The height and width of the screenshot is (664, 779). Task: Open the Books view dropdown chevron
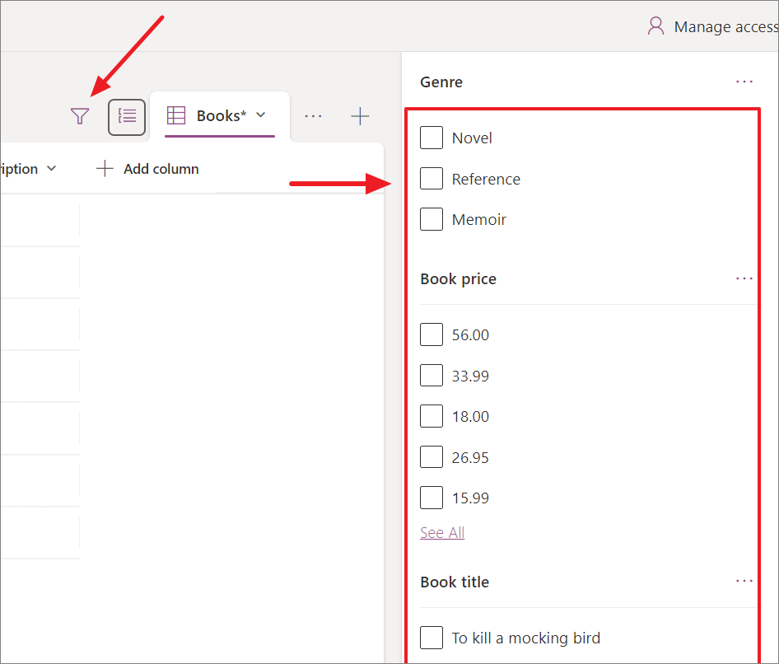coord(261,115)
